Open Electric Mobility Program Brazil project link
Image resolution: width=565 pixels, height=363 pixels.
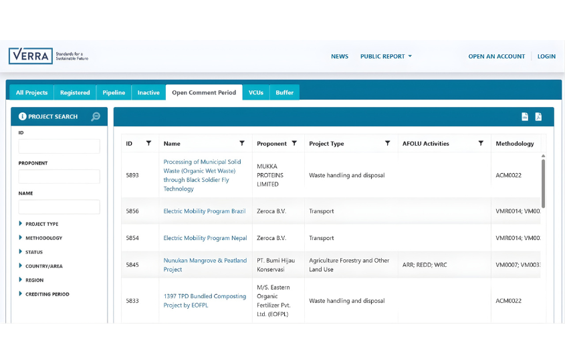click(x=205, y=211)
